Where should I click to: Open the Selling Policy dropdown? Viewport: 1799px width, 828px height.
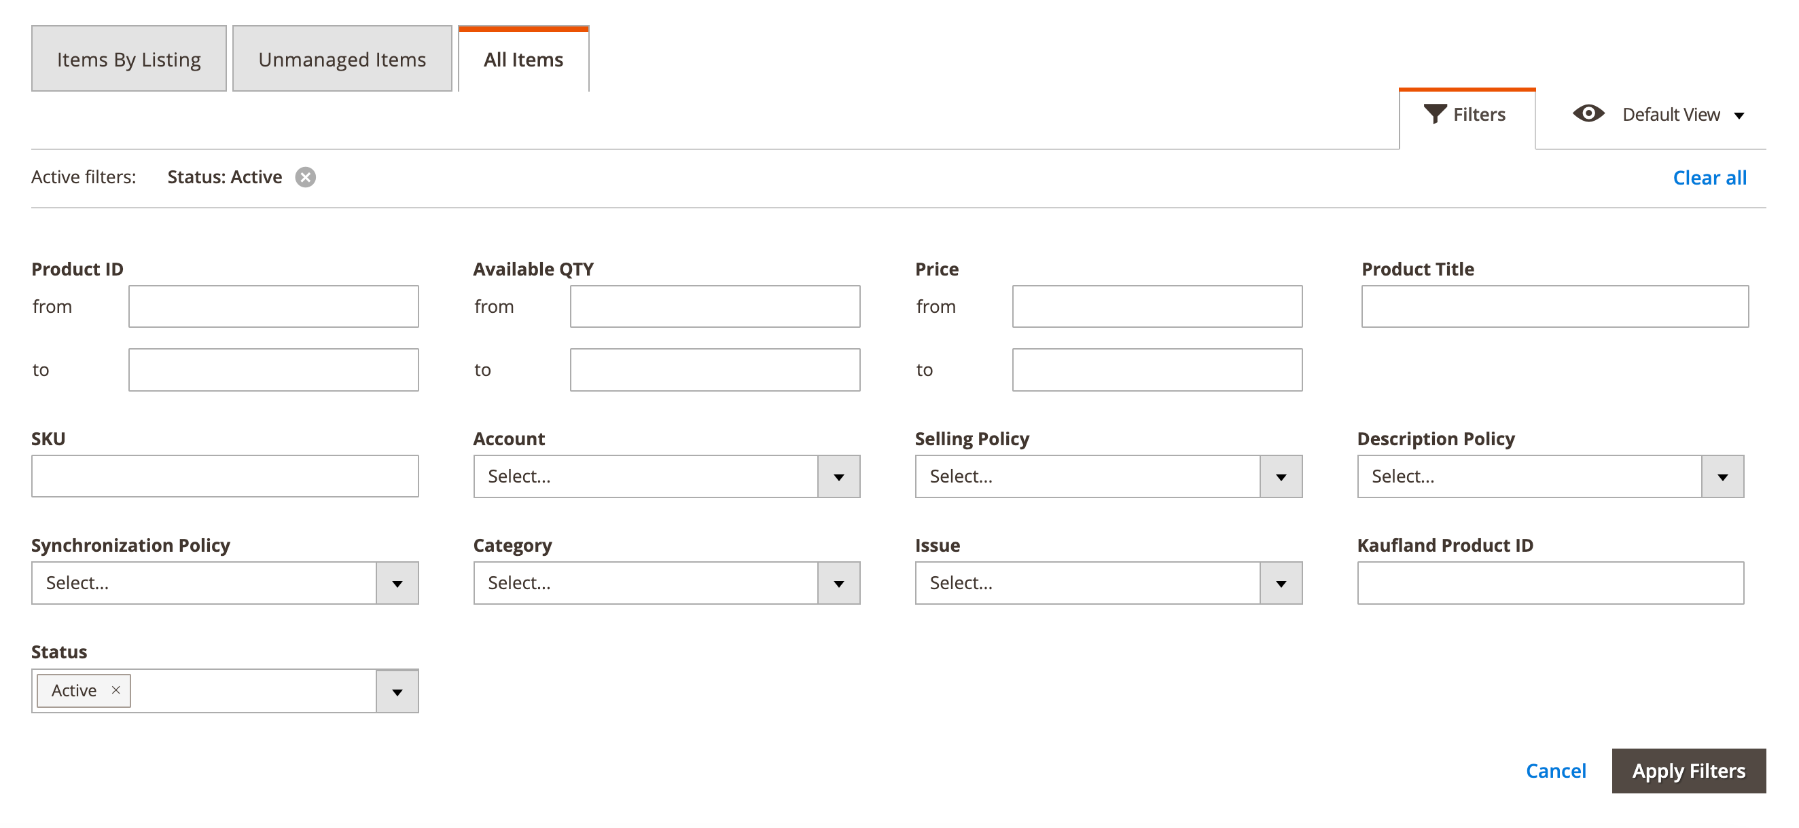pyautogui.click(x=1108, y=476)
